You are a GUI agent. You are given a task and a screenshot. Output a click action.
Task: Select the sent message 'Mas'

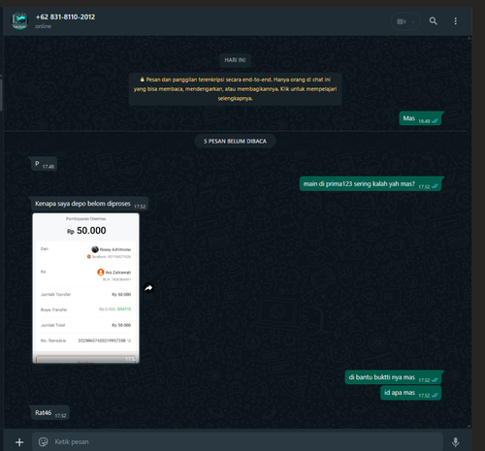[x=420, y=118]
